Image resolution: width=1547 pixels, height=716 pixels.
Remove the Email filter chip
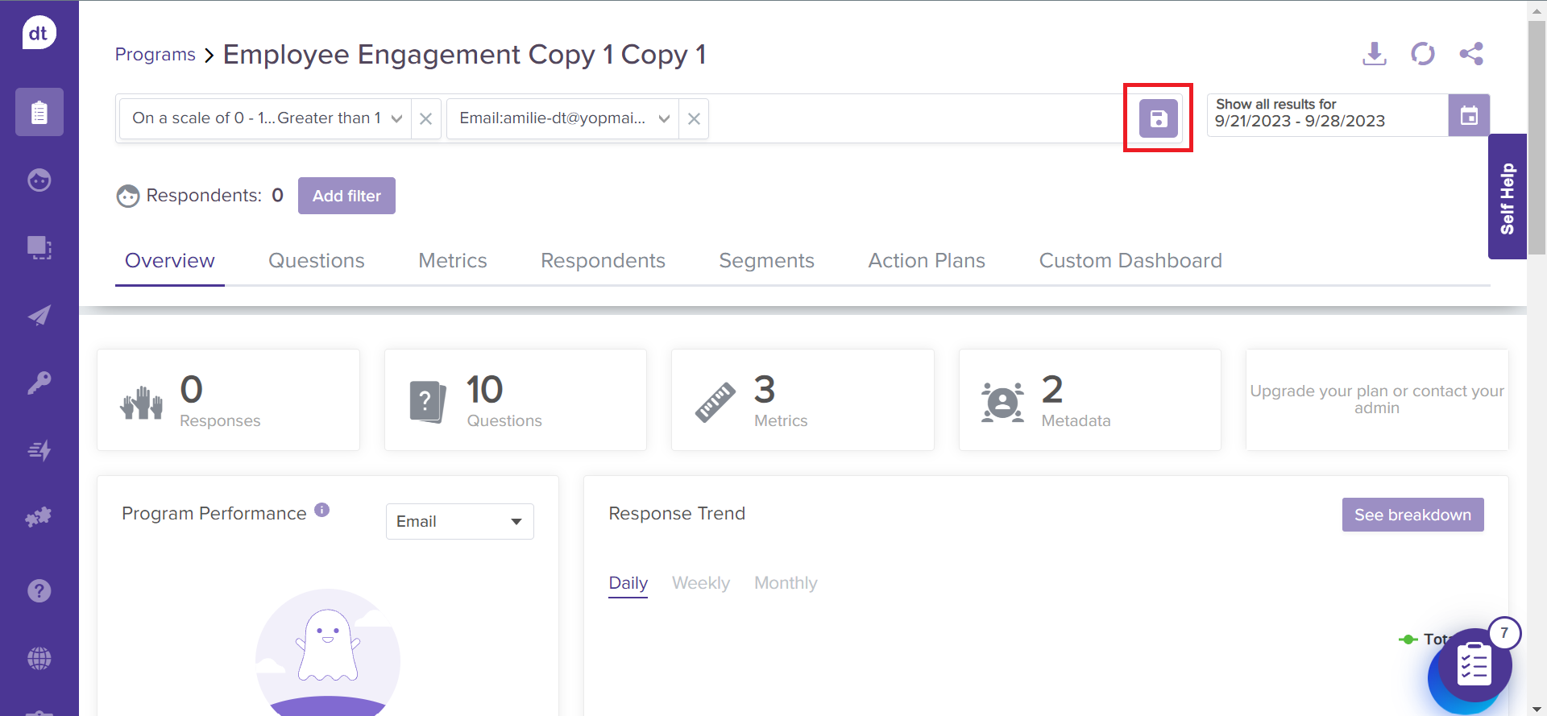coord(694,119)
